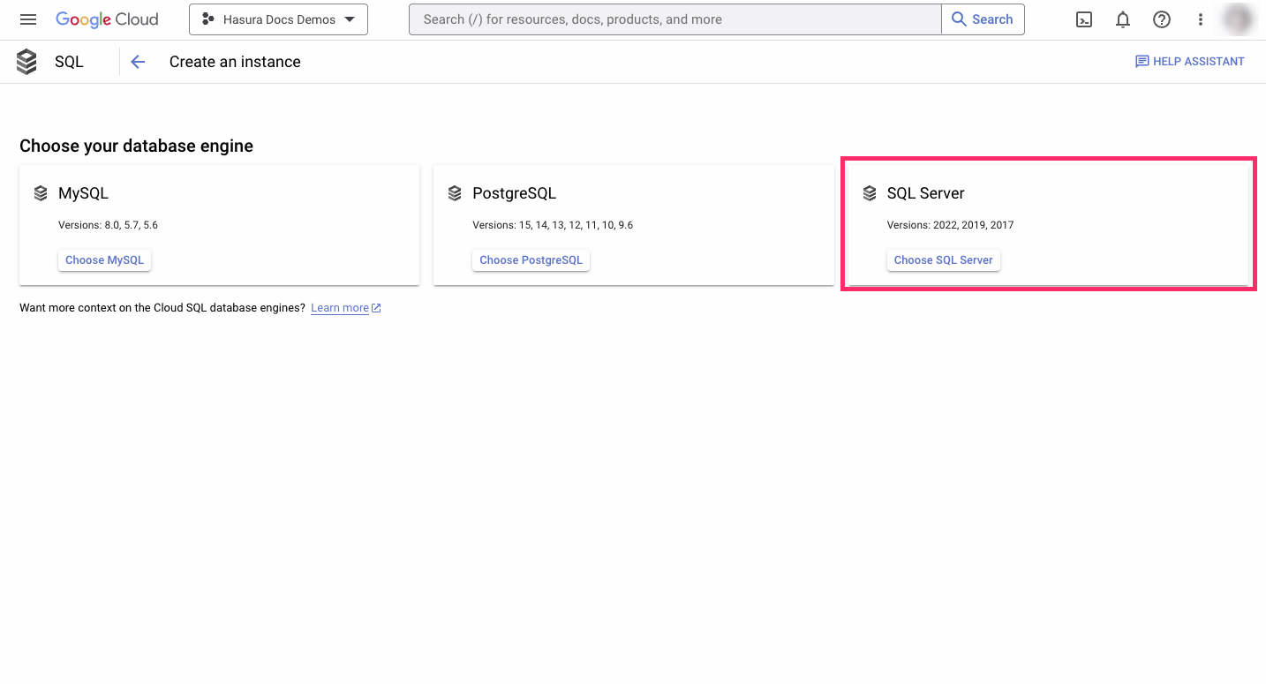Image resolution: width=1266 pixels, height=684 pixels.
Task: Click the Choose SQL Server button
Action: 943,260
